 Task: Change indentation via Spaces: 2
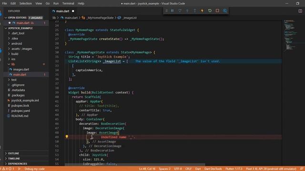(x=164, y=169)
